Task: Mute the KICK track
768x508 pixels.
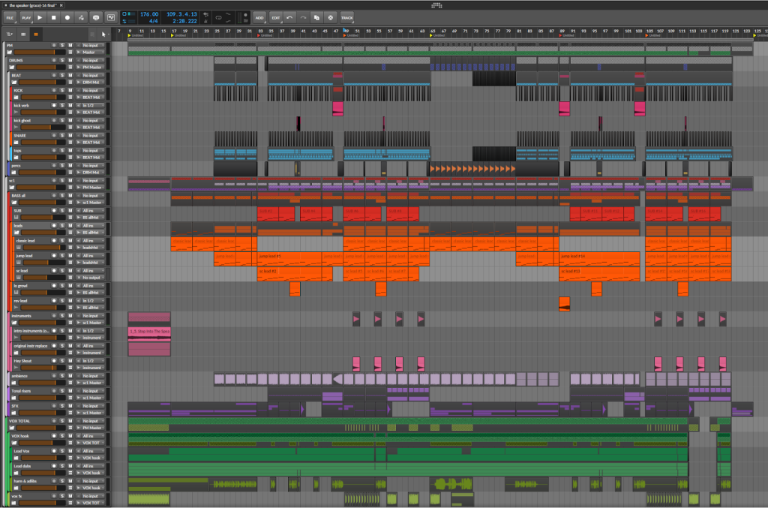Action: click(x=70, y=90)
